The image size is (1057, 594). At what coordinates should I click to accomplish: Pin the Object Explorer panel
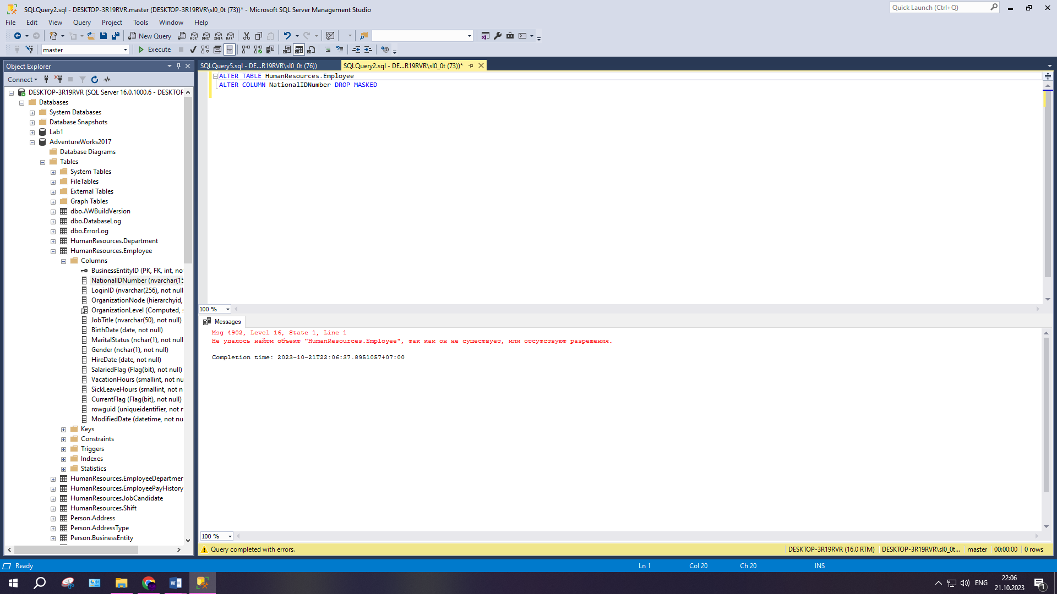coord(178,66)
